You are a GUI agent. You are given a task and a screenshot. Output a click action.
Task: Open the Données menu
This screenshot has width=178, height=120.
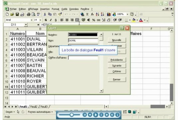coord(74,9)
